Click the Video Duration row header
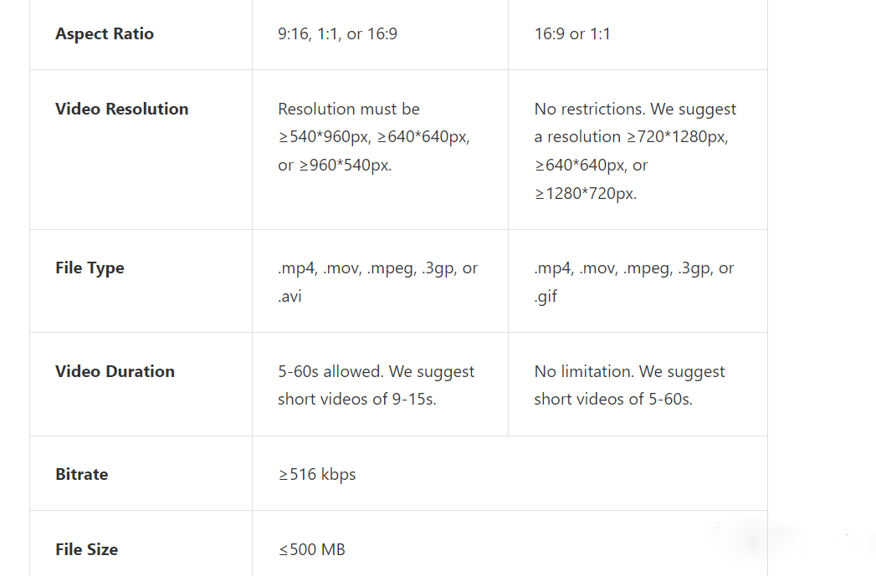This screenshot has width=876, height=576. [x=115, y=371]
